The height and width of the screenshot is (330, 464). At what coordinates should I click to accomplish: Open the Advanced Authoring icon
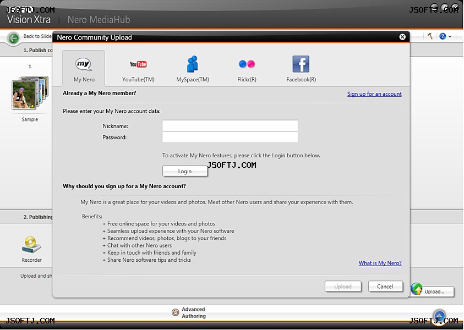176,312
